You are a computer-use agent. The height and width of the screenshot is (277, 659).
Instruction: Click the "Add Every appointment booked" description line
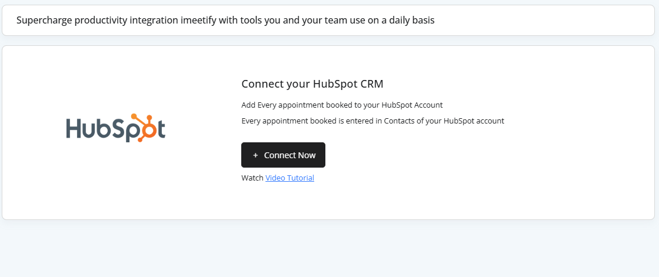coord(342,105)
